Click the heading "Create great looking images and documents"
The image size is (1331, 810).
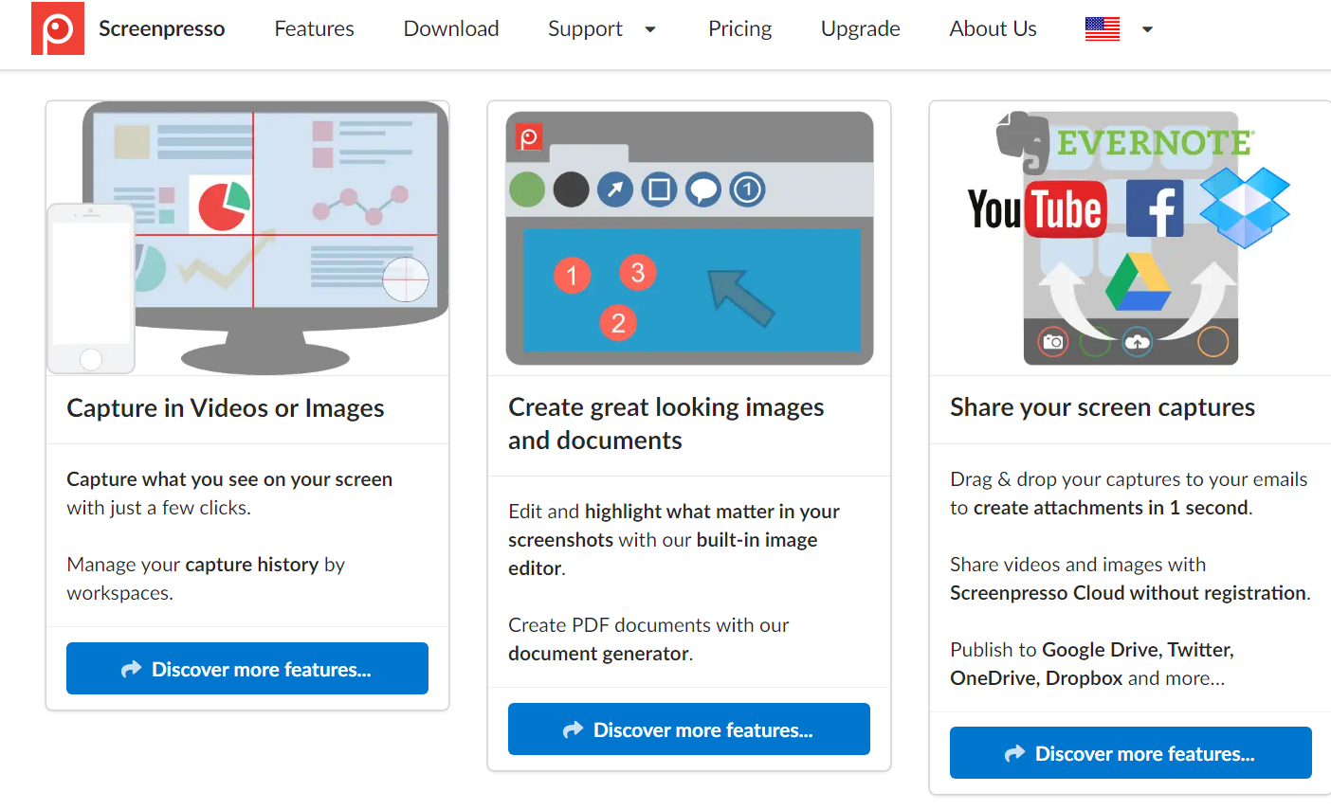coord(666,423)
